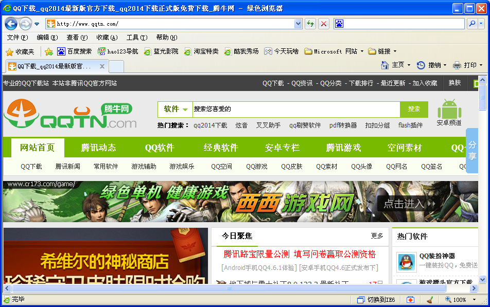Click the horizontal scrollbar thumb

point(229,288)
